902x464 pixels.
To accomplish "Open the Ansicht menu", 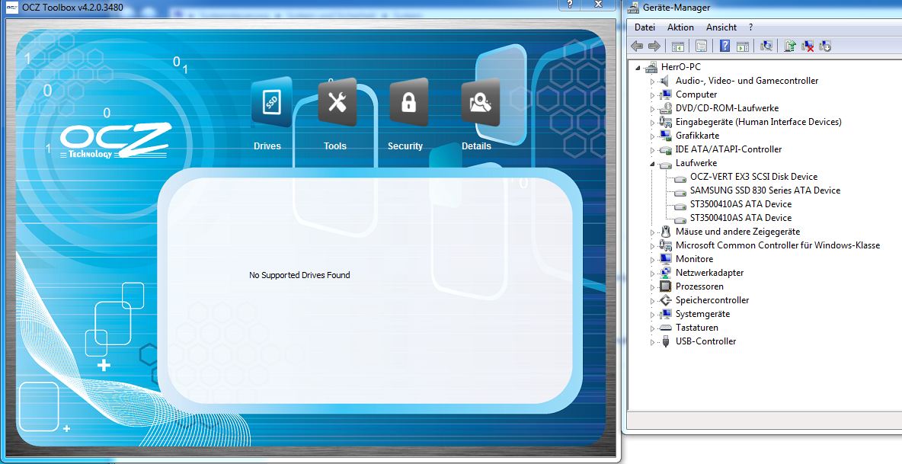I will tap(721, 27).
